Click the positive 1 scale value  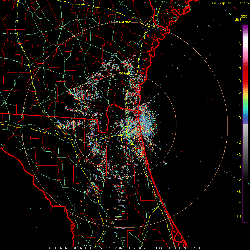pos(240,105)
